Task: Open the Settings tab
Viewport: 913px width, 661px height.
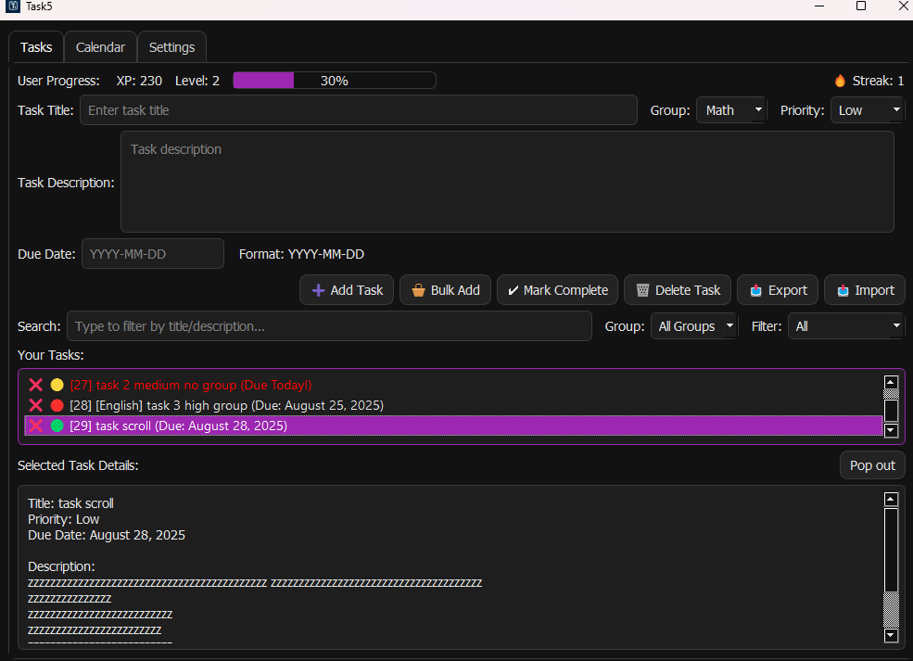Action: click(x=171, y=47)
